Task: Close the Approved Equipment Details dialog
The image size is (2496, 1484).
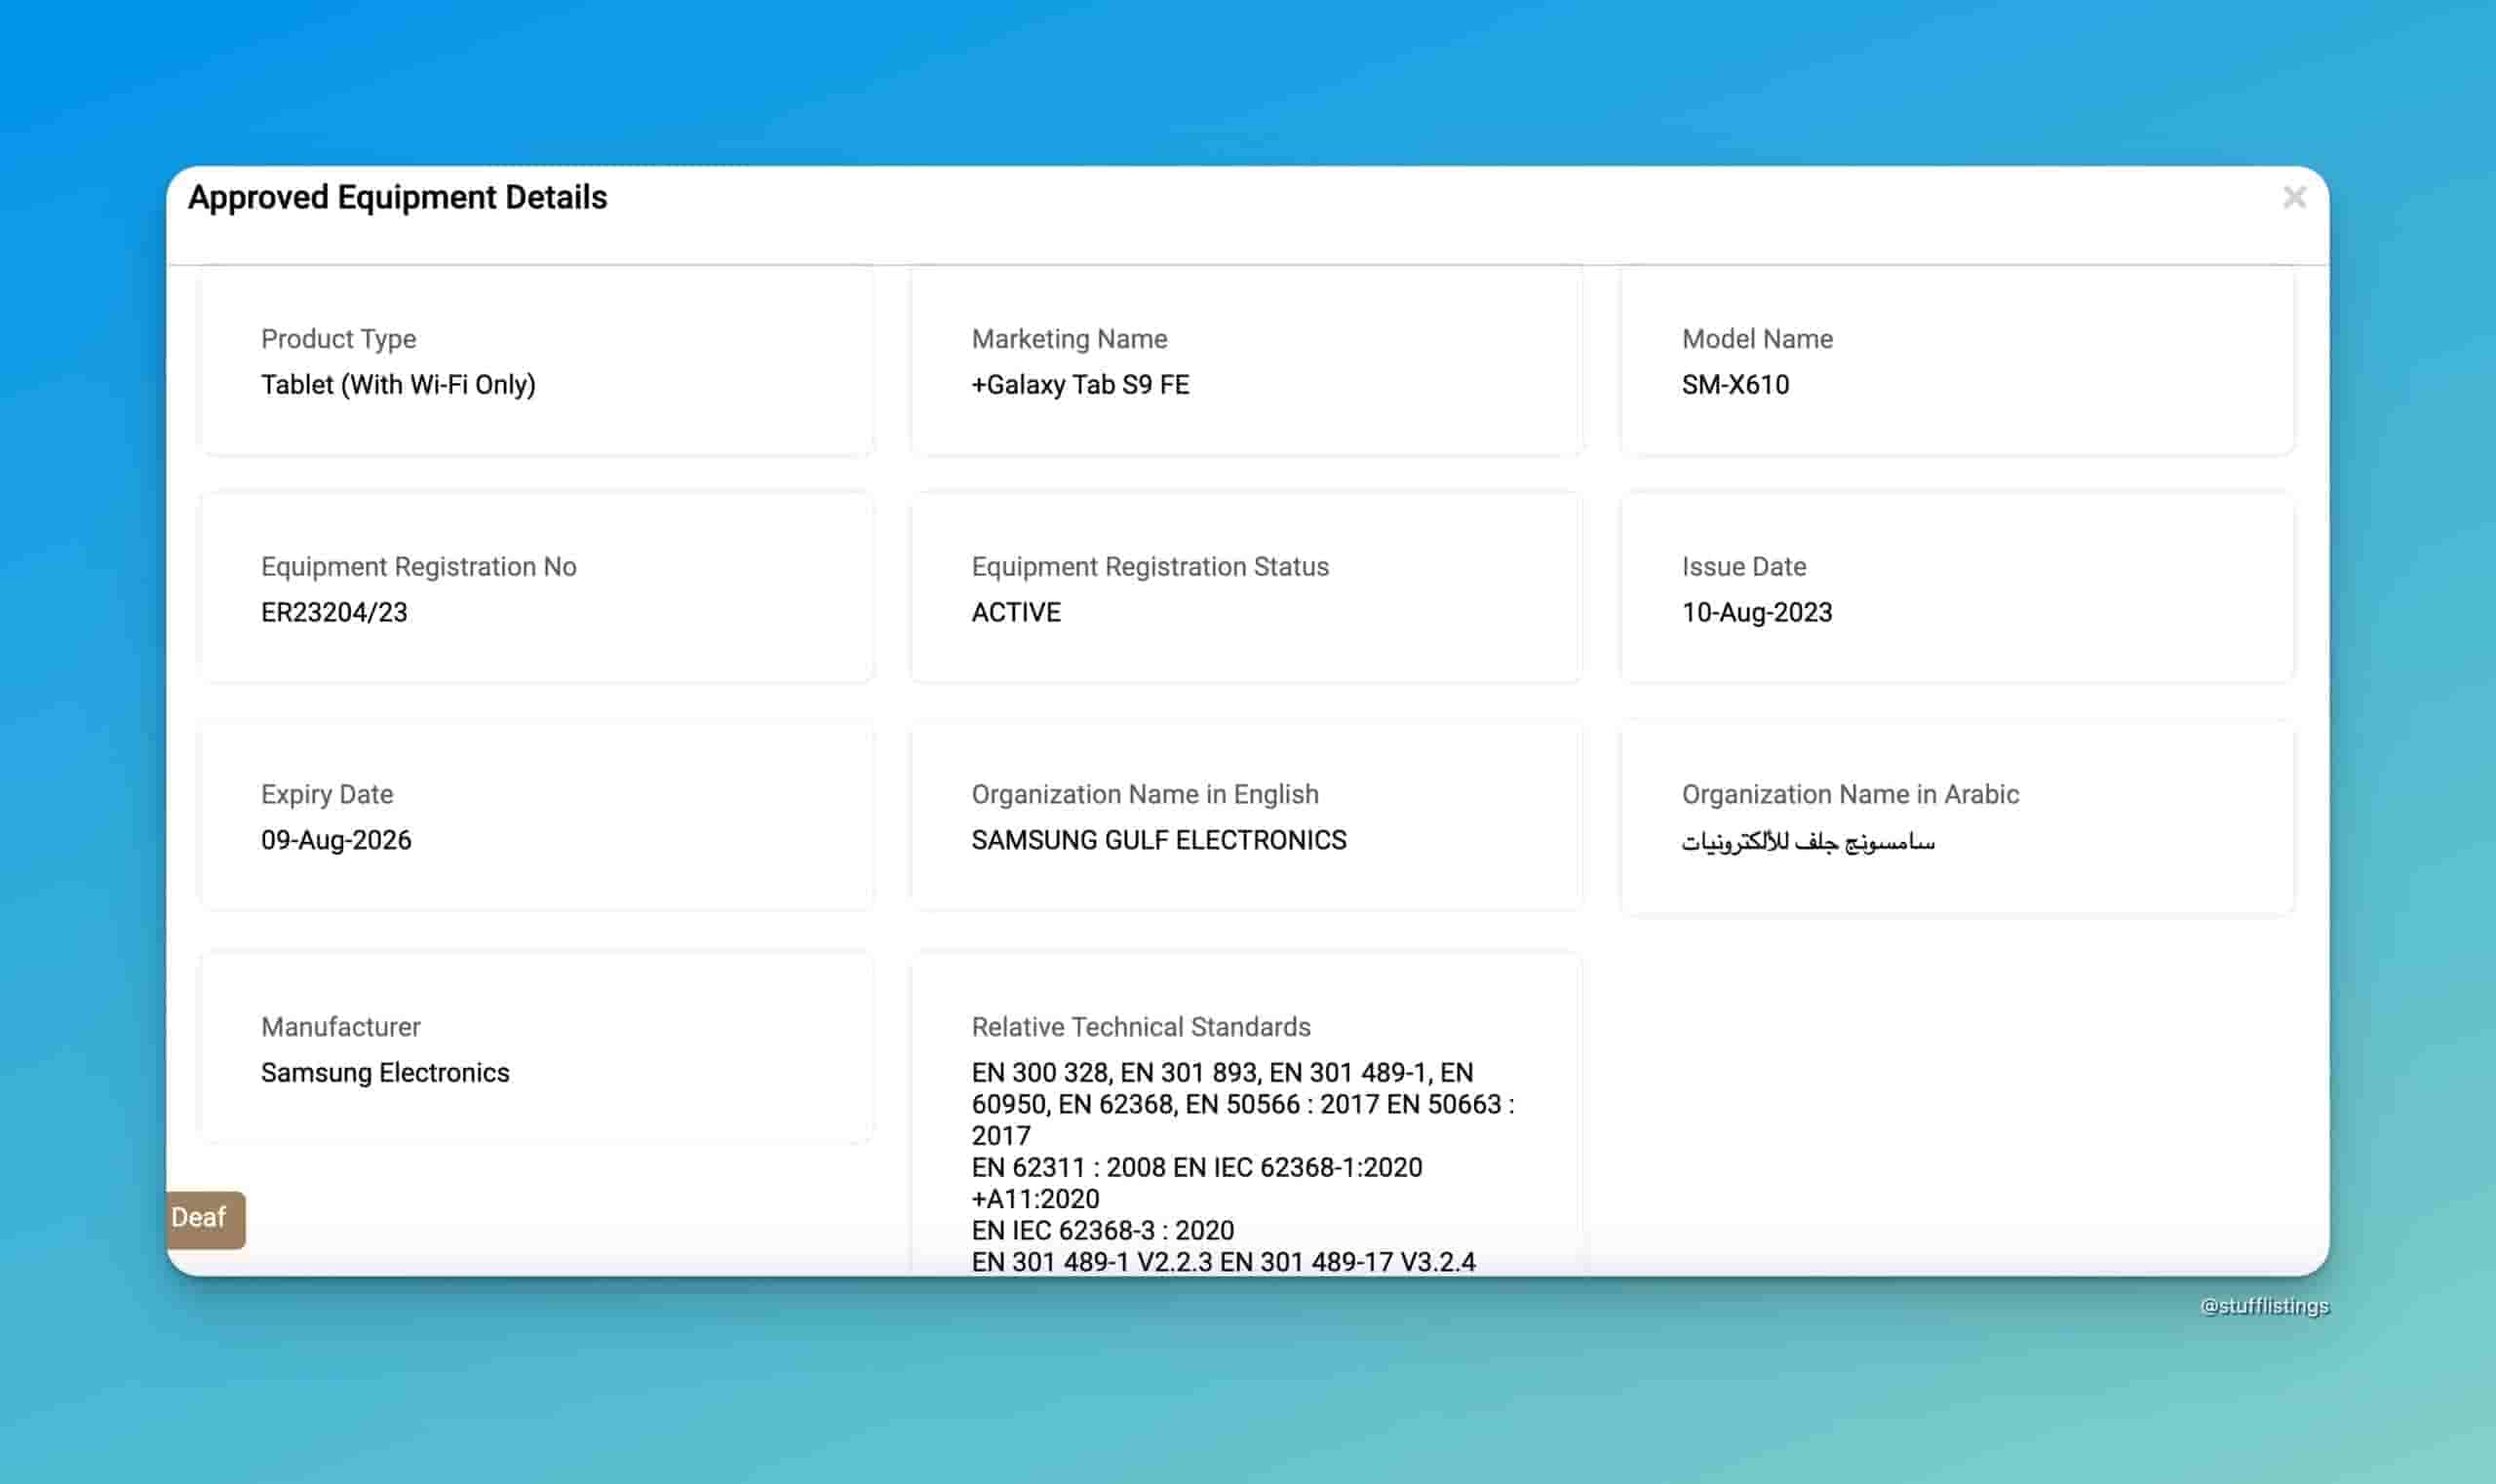Action: pos(2294,197)
